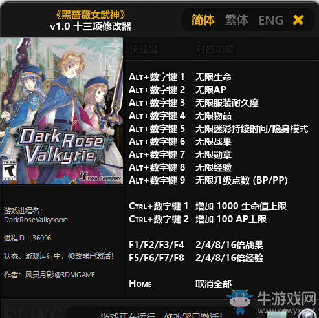Select 无限迷彩持续时间/隐身模式 entry
This screenshot has width=319, height=318.
point(218,129)
